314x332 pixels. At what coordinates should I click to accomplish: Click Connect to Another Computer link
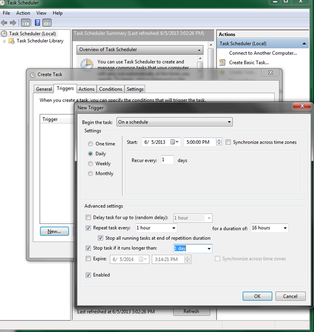click(263, 53)
